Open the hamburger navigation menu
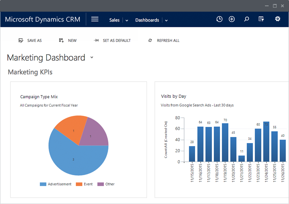 click(95, 19)
